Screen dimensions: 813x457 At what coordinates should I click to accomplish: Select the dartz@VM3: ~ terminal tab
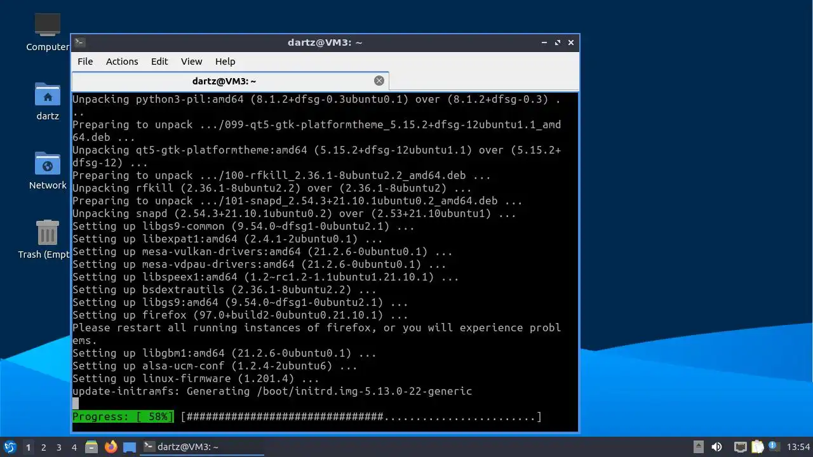pyautogui.click(x=230, y=81)
